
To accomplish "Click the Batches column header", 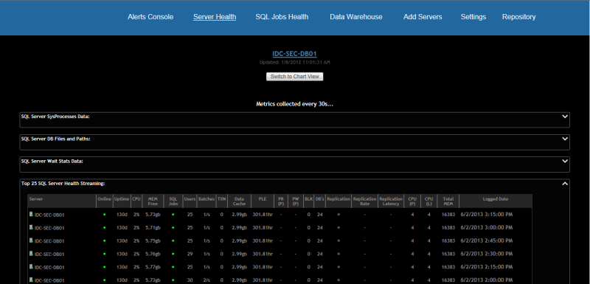I will (x=206, y=201).
